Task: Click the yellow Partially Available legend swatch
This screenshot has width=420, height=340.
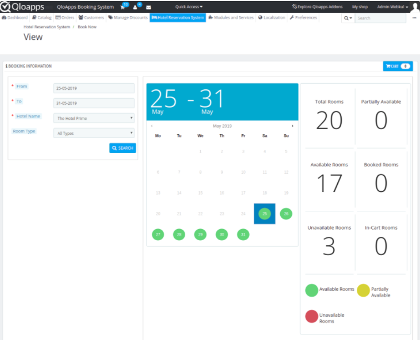Action: coord(363,291)
